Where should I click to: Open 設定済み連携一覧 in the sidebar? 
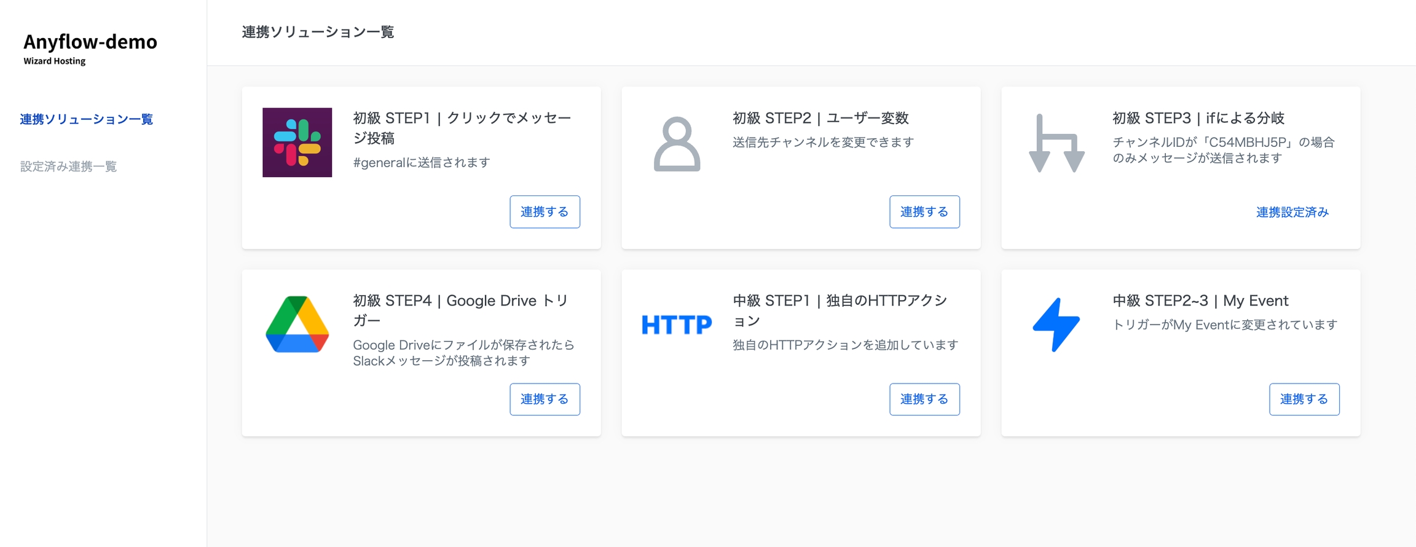coord(68,167)
